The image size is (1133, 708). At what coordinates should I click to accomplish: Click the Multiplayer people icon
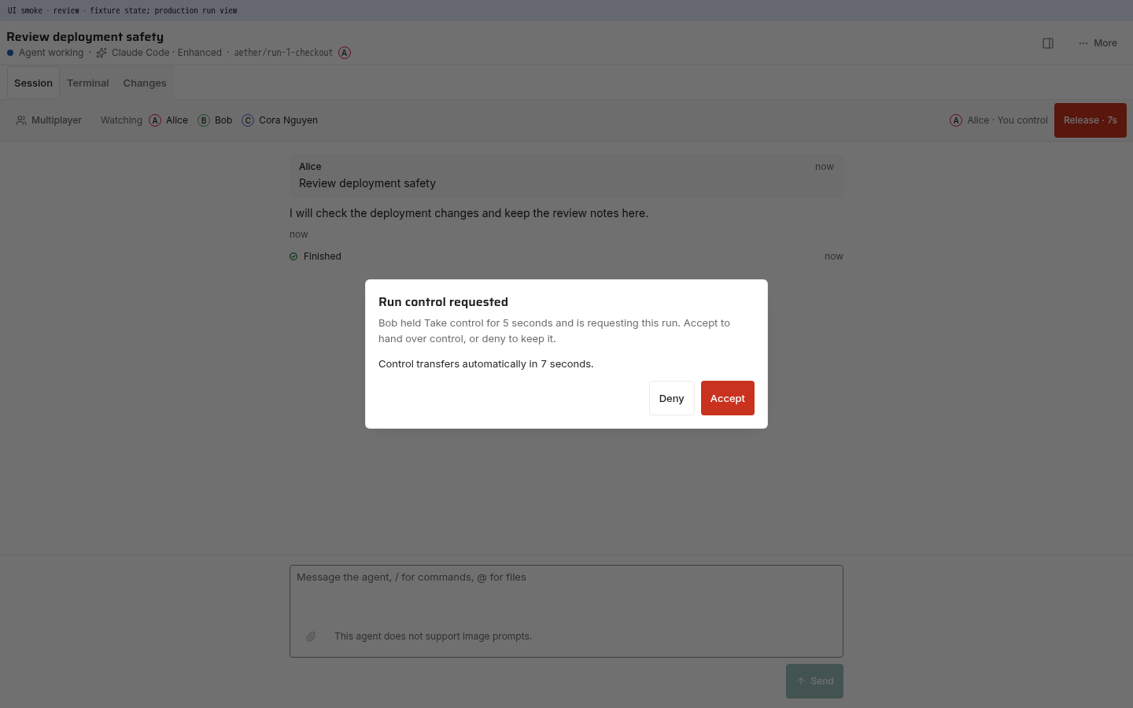tap(21, 120)
